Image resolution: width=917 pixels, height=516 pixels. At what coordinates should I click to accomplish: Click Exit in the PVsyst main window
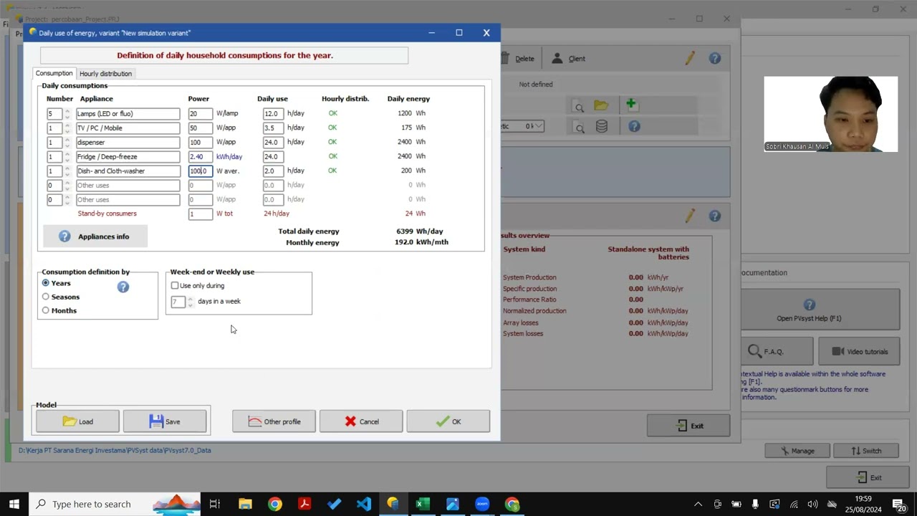(866, 477)
